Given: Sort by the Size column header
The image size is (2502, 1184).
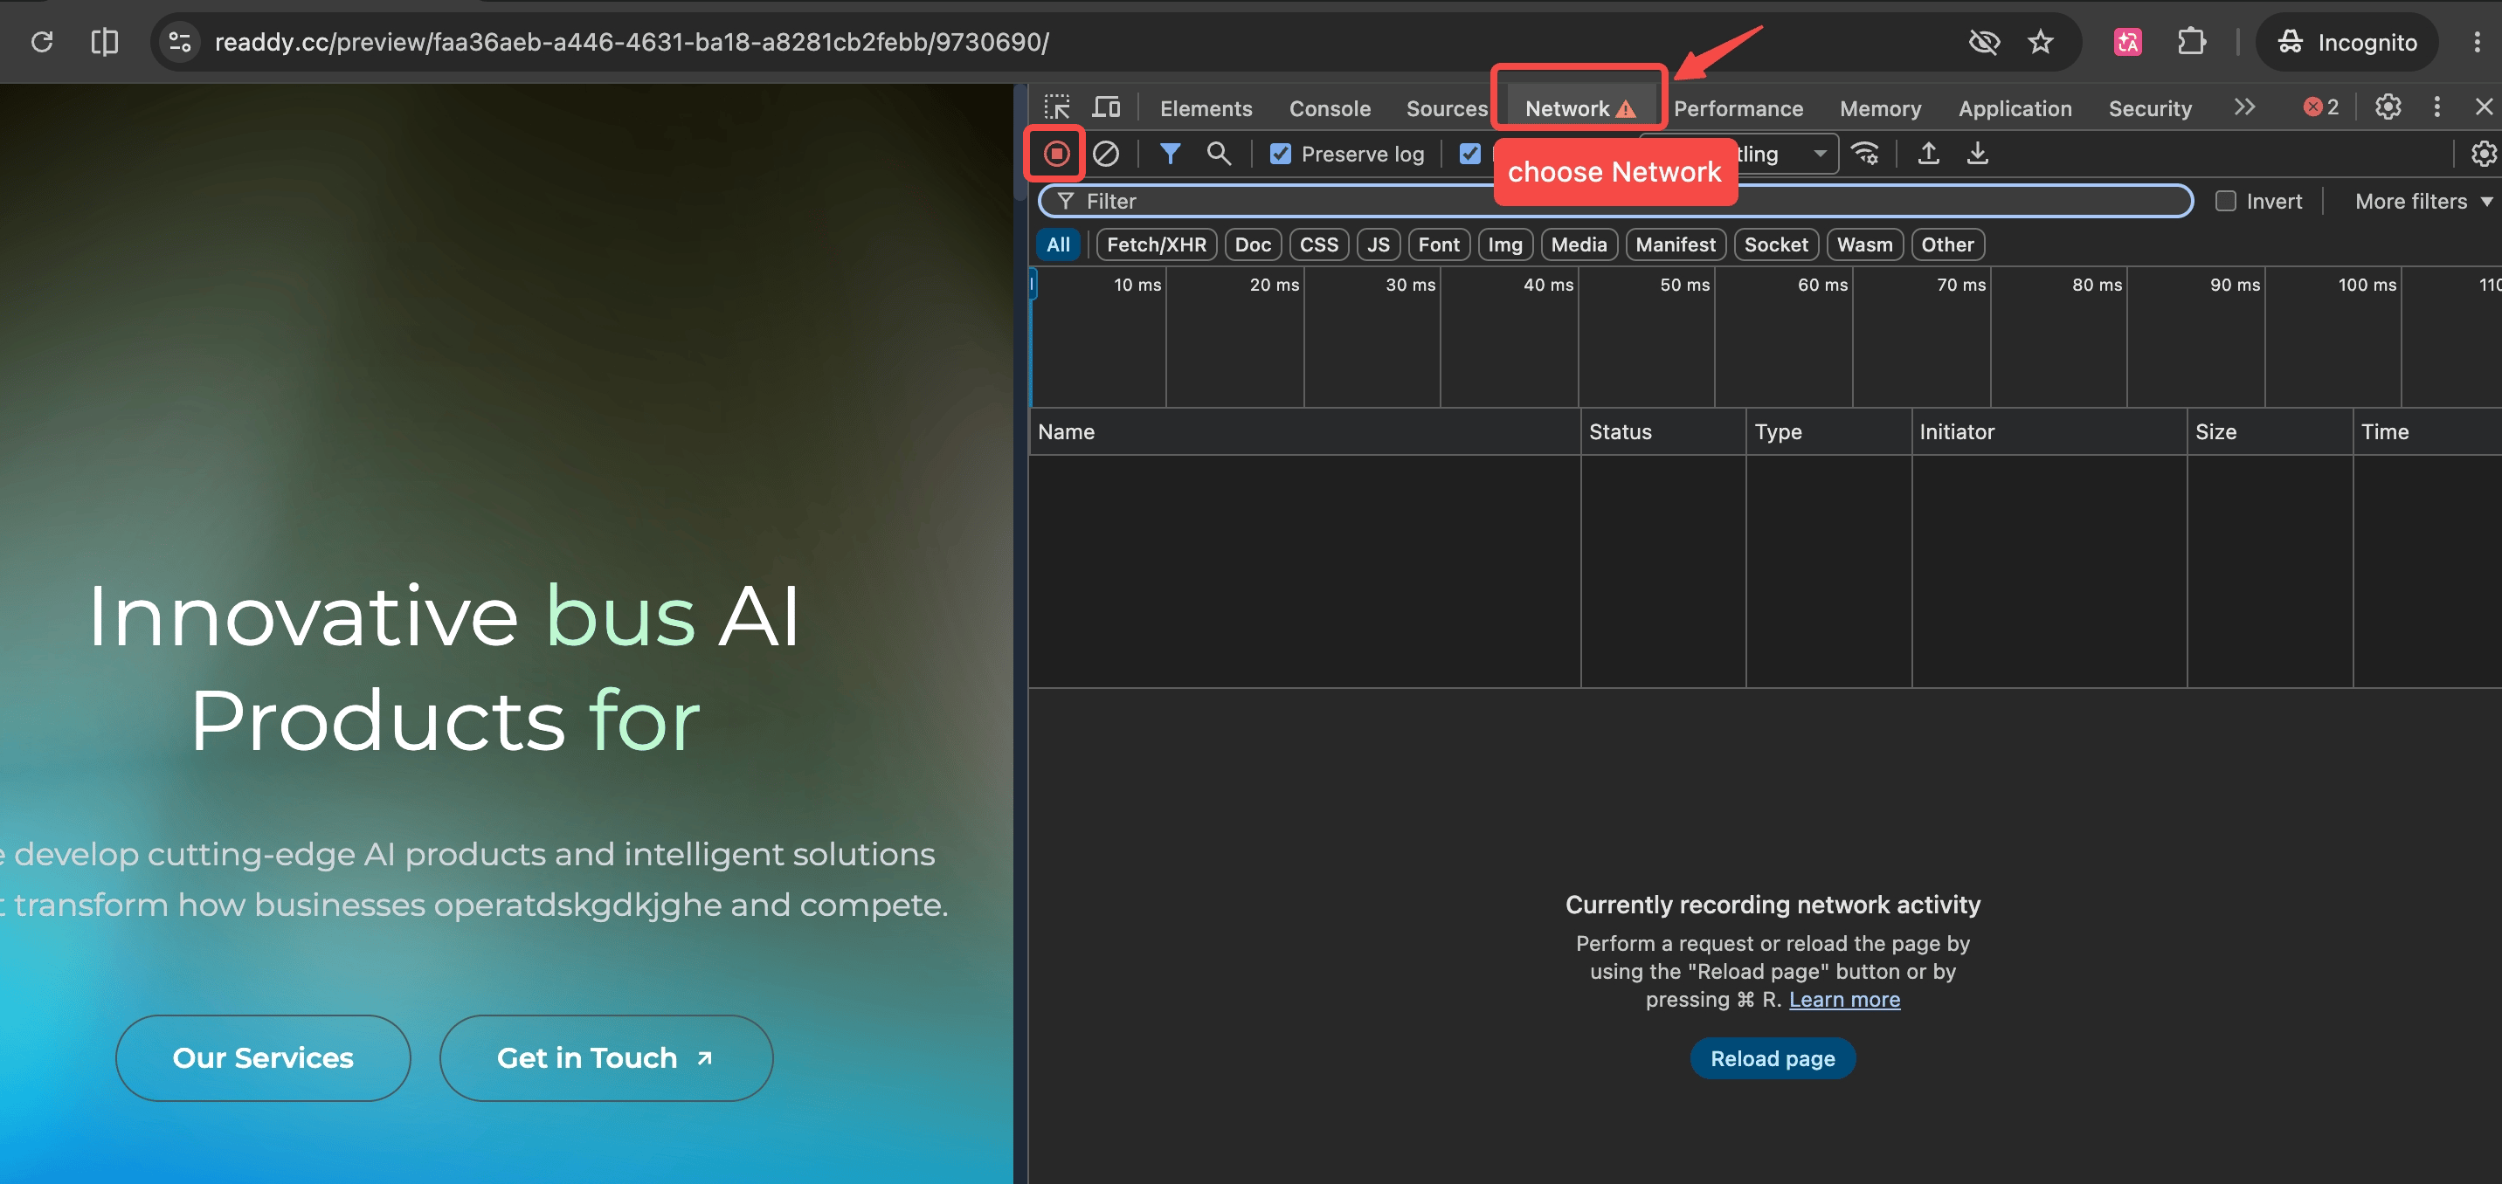Looking at the screenshot, I should (2270, 432).
